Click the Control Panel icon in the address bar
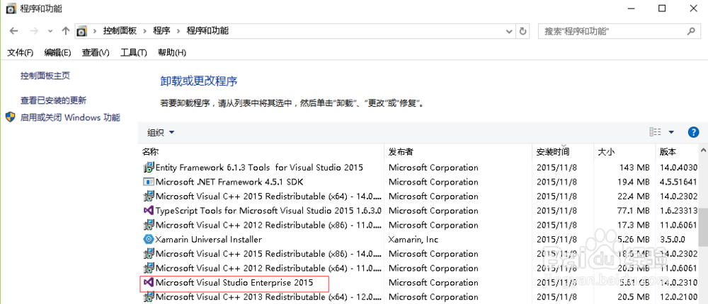Screen dimensions: 708x304 [81, 31]
